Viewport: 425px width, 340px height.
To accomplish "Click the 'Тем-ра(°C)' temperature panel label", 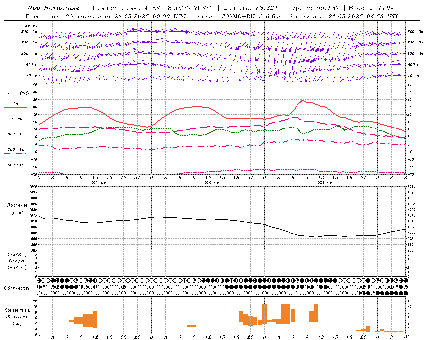I will point(16,94).
